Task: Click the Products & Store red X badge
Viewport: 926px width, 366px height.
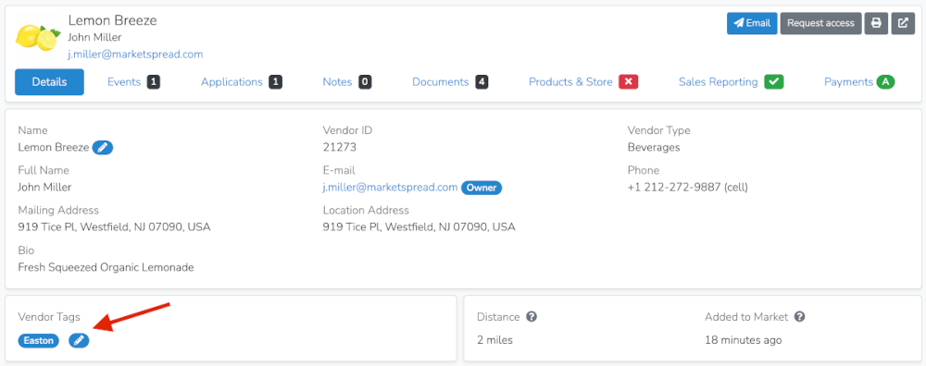Action: click(629, 82)
